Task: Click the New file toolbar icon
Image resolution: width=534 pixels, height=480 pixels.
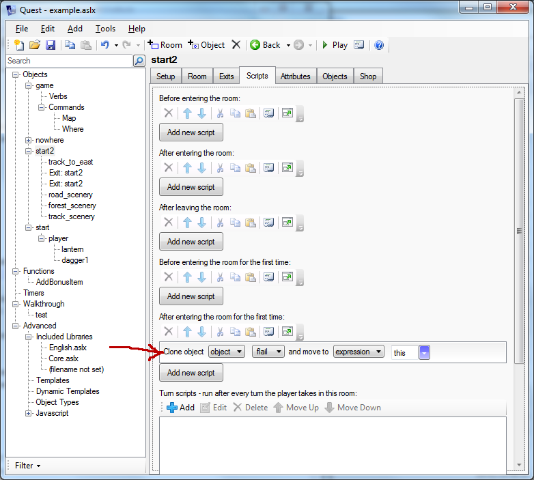Action: pos(20,45)
